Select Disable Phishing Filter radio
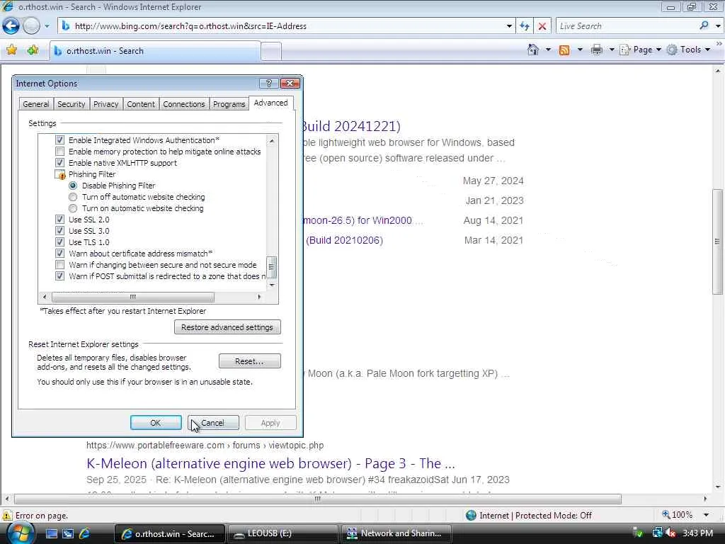The width and height of the screenshot is (725, 544). (x=73, y=186)
